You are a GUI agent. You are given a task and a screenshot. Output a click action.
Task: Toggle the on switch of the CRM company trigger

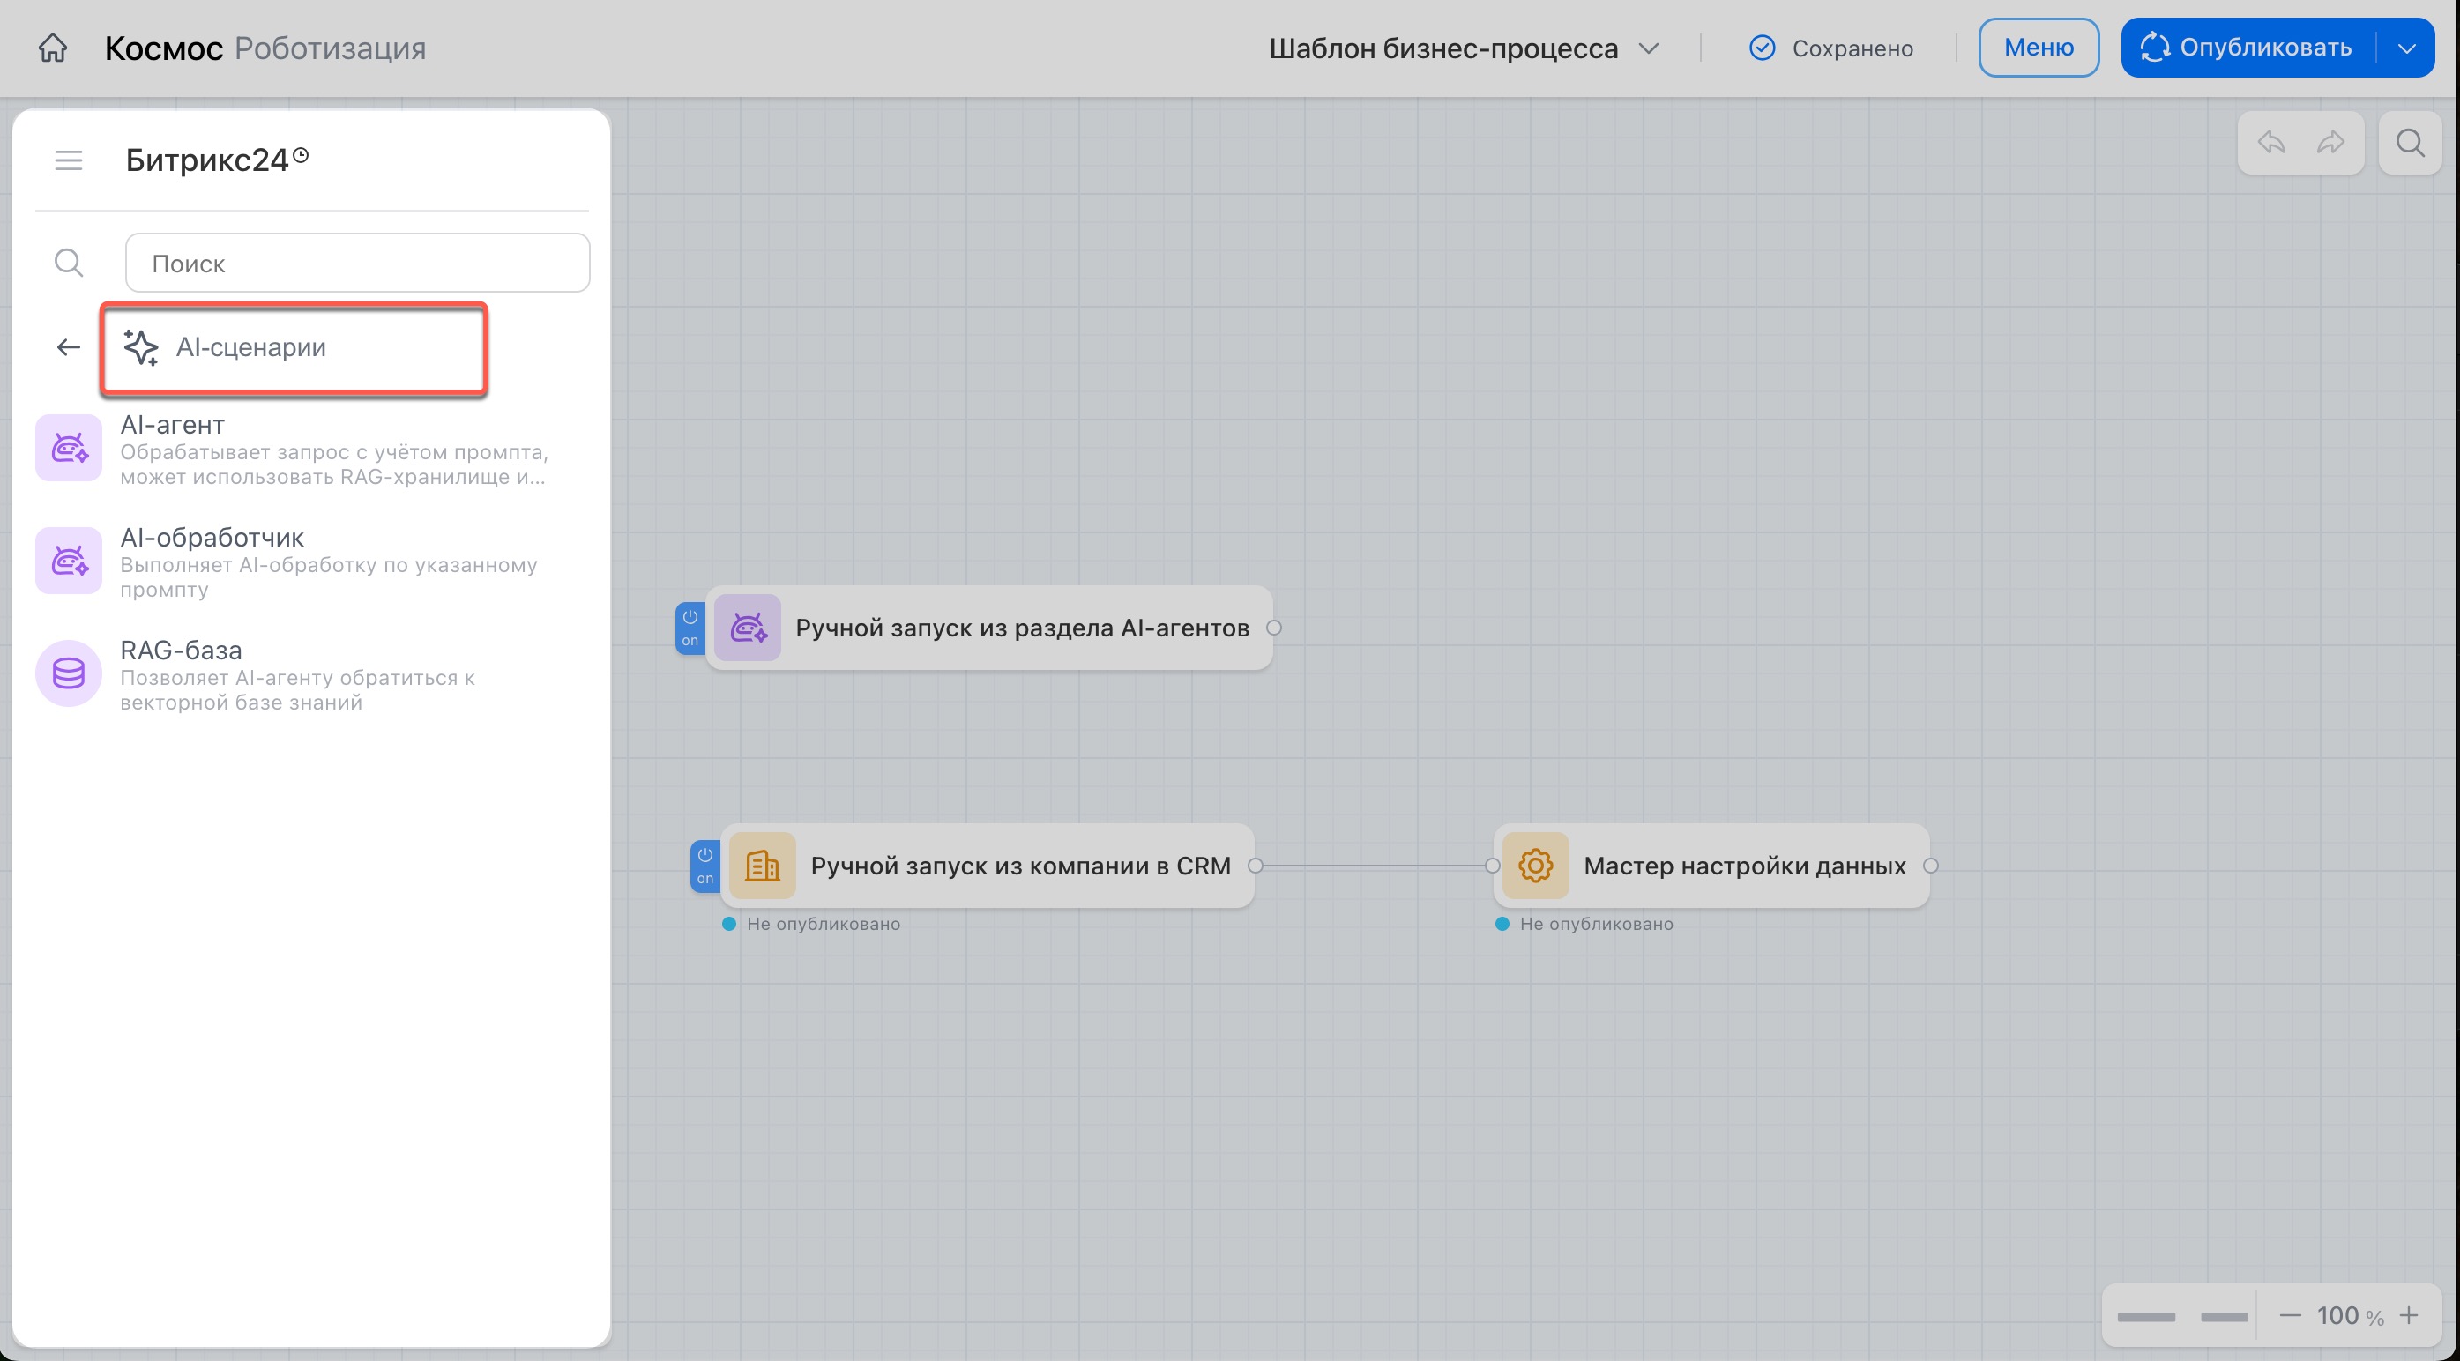pos(704,866)
